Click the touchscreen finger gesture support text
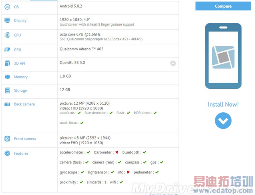Viewport: 255px width, 195px height. click(97, 24)
